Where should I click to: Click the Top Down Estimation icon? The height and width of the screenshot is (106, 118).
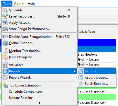tap(5, 85)
